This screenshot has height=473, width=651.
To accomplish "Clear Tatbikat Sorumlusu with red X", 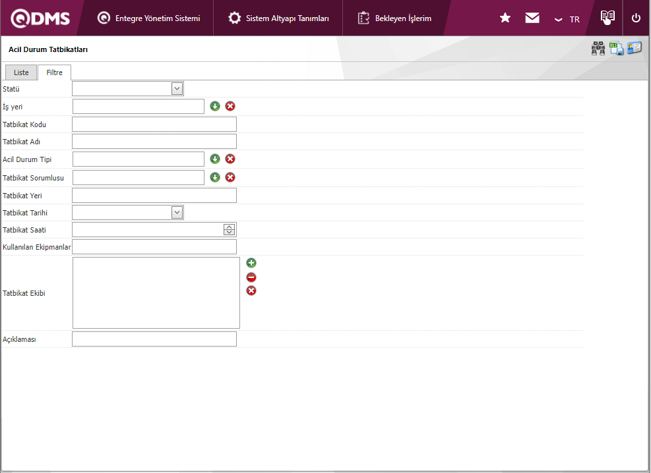I will 230,177.
